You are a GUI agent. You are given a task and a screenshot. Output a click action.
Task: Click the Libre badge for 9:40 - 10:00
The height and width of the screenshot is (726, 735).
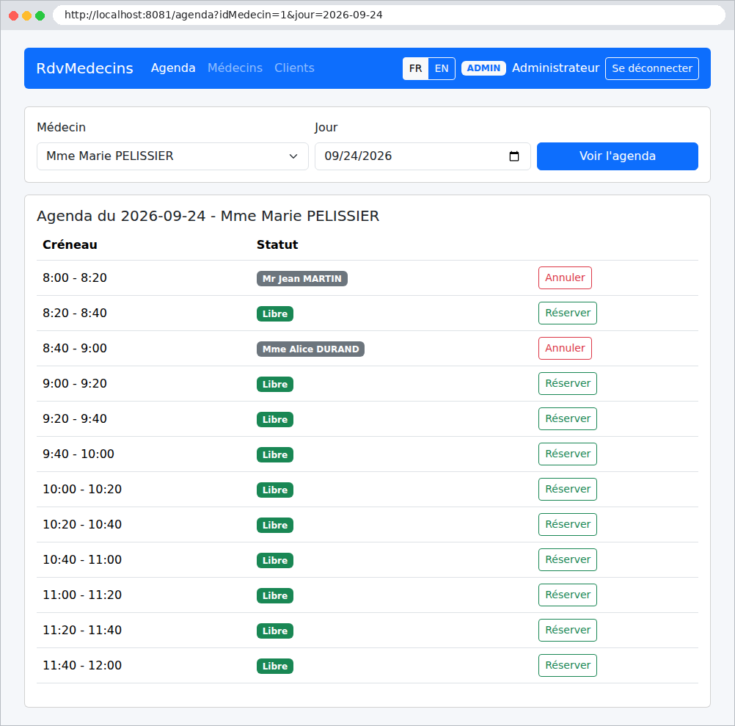tap(274, 454)
